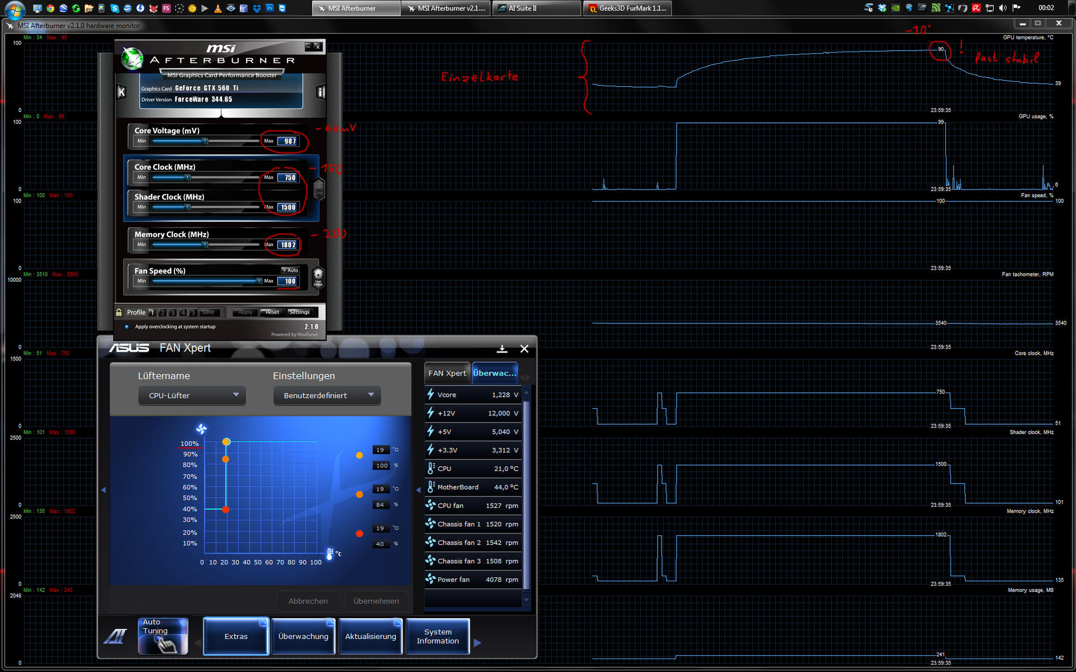Launch VLC media player from the quick launch bar
Viewport: 1076px width, 672px height.
(218, 8)
